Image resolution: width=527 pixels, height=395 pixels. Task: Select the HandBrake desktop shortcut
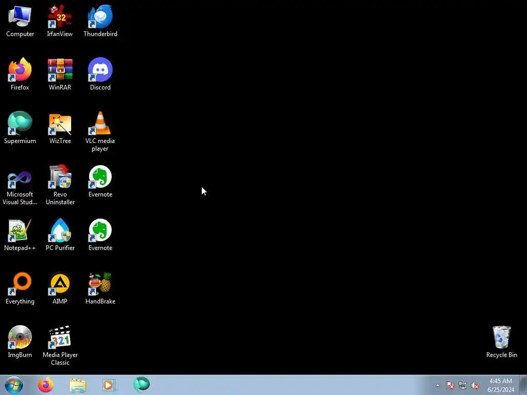coord(100,288)
